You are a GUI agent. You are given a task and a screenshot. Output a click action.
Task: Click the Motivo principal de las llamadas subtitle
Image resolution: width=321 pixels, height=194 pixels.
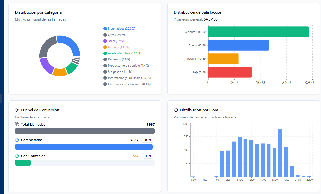40,19
